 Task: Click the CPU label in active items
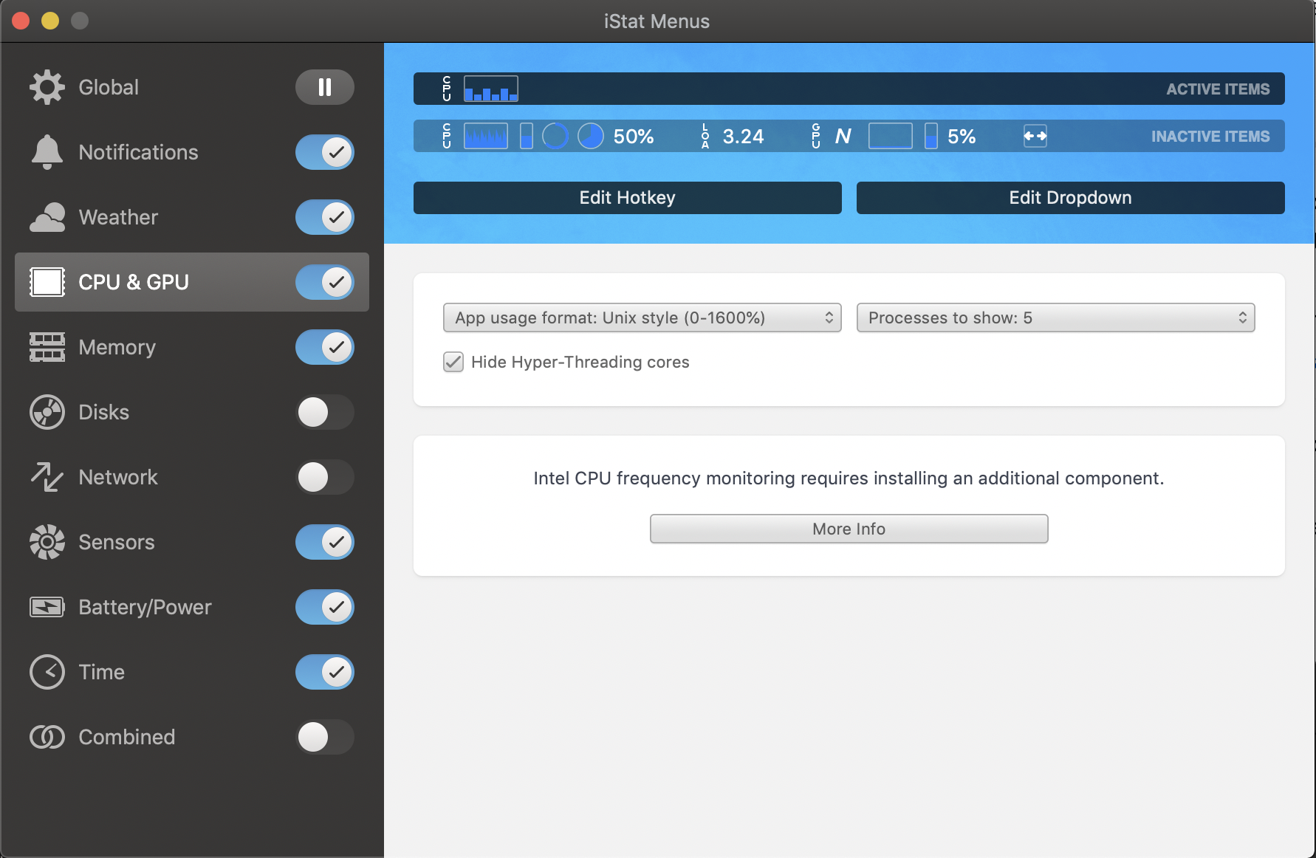coord(447,89)
